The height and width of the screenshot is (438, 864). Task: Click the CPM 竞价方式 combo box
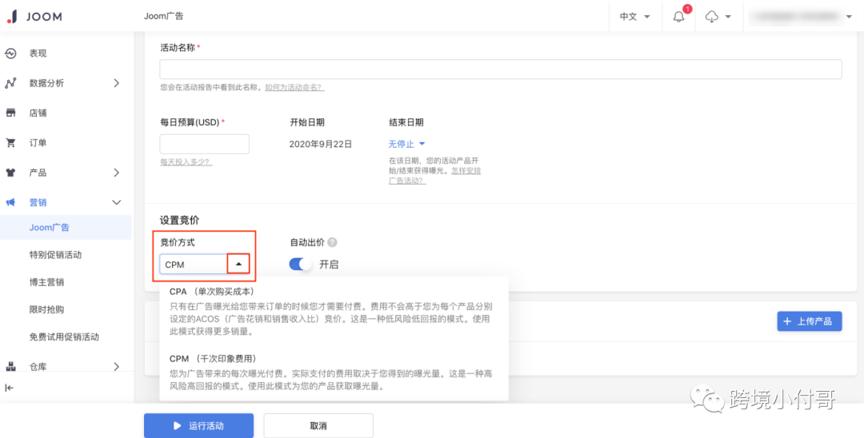click(205, 264)
